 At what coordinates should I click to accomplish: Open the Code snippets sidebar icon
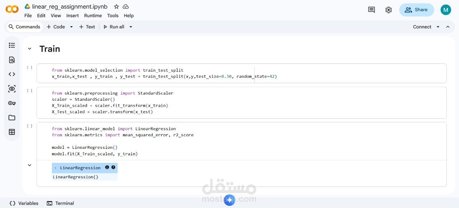(12, 74)
